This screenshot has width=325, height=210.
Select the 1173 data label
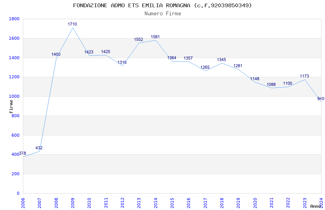[x=304, y=76]
